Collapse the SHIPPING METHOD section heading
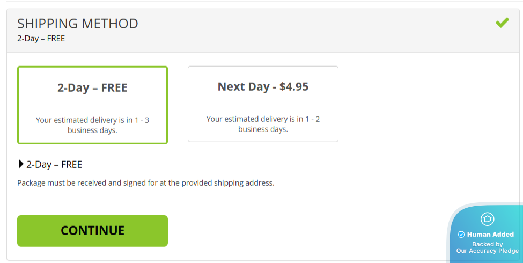The height and width of the screenshot is (263, 523). (x=78, y=24)
